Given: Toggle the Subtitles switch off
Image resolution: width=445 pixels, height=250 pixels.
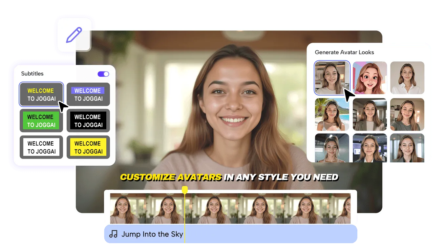Looking at the screenshot, I should click(x=103, y=74).
